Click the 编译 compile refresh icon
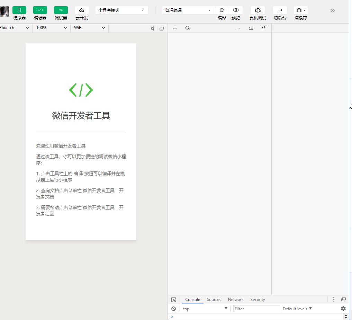Screen dimensions: 352x320 tap(222, 10)
